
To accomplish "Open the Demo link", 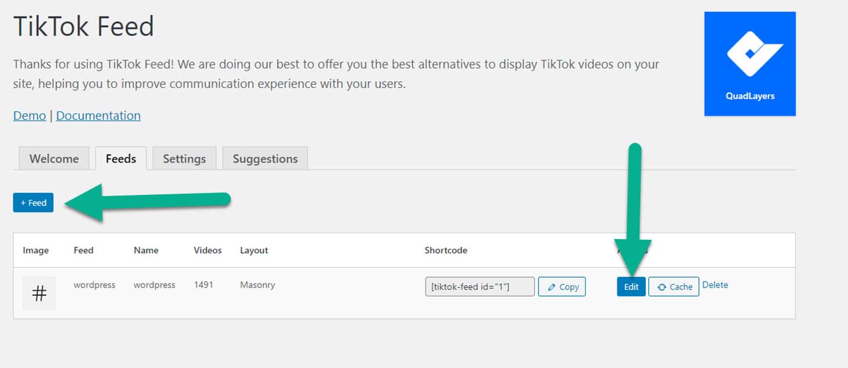I will [x=30, y=116].
